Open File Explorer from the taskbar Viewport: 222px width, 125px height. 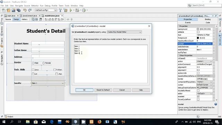pyautogui.click(x=28, y=122)
